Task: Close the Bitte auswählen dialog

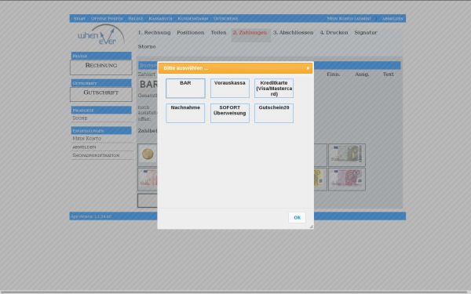Action: tap(308, 68)
